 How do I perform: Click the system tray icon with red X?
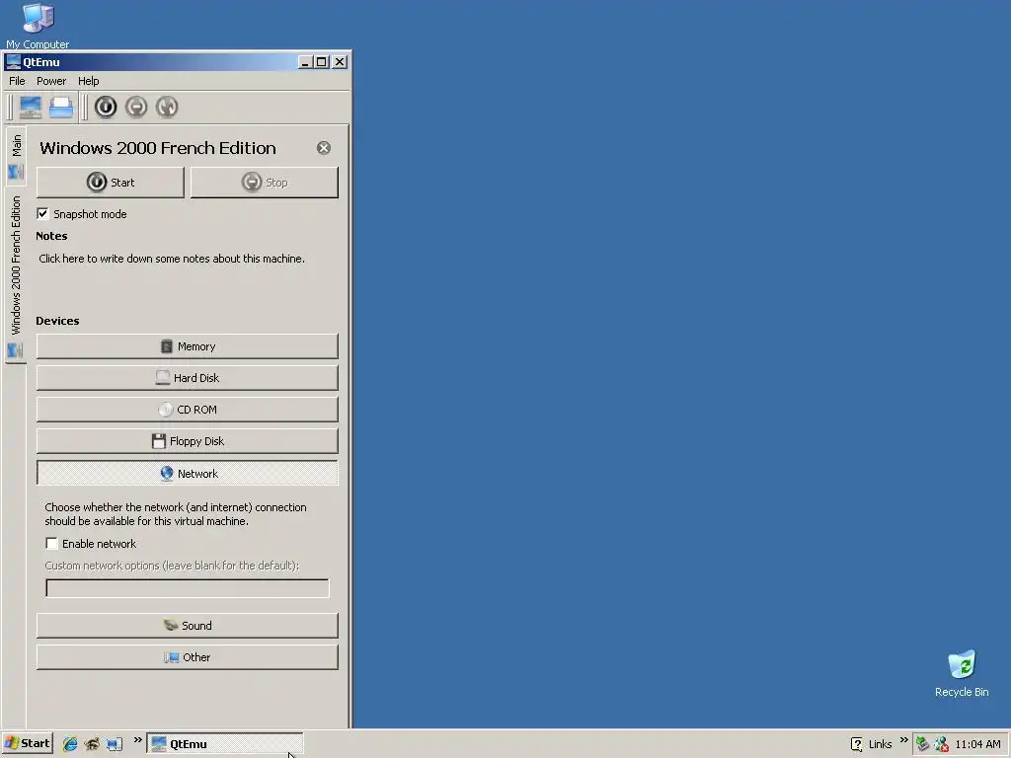tap(941, 744)
